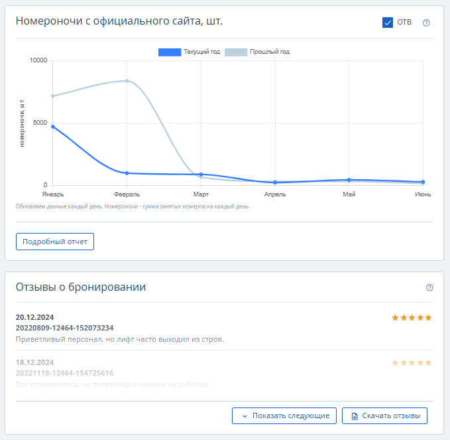Open help icon for Отзывы о бронировании
The image size is (450, 440).
(429, 287)
